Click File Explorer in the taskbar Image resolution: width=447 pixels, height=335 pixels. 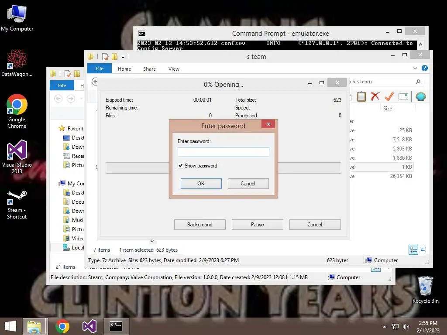(x=34, y=326)
